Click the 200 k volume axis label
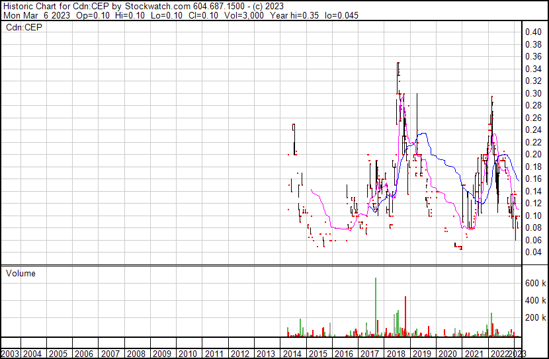 pos(535,318)
